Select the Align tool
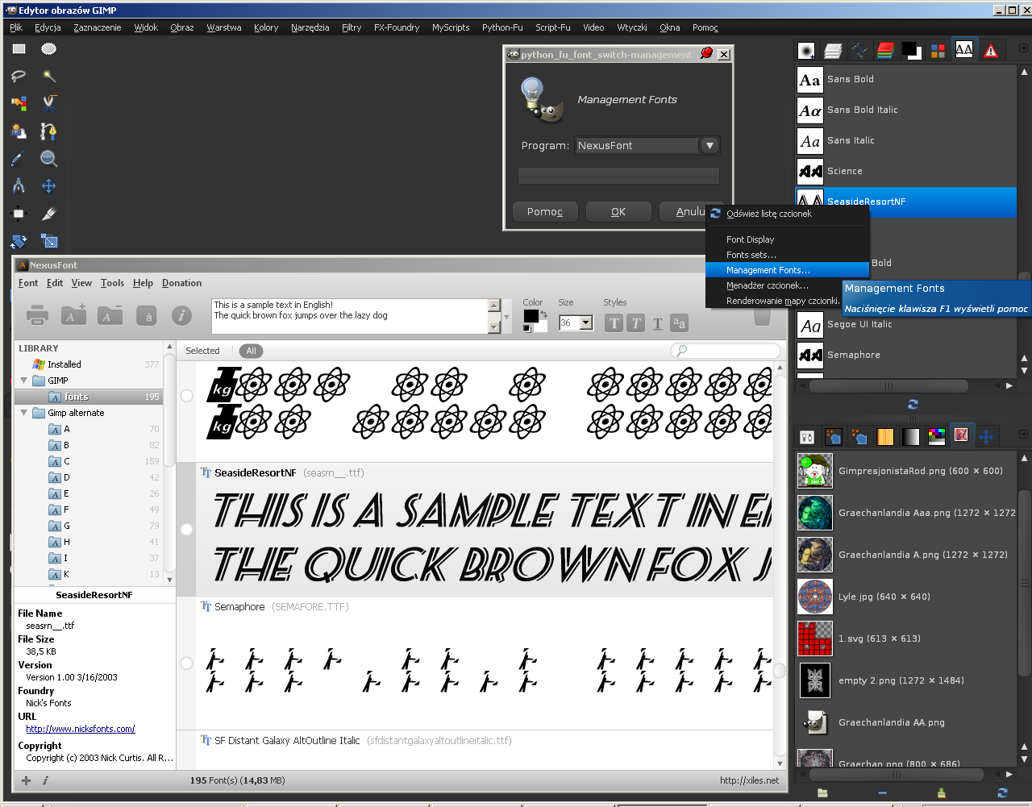The image size is (1032, 807). click(x=19, y=214)
